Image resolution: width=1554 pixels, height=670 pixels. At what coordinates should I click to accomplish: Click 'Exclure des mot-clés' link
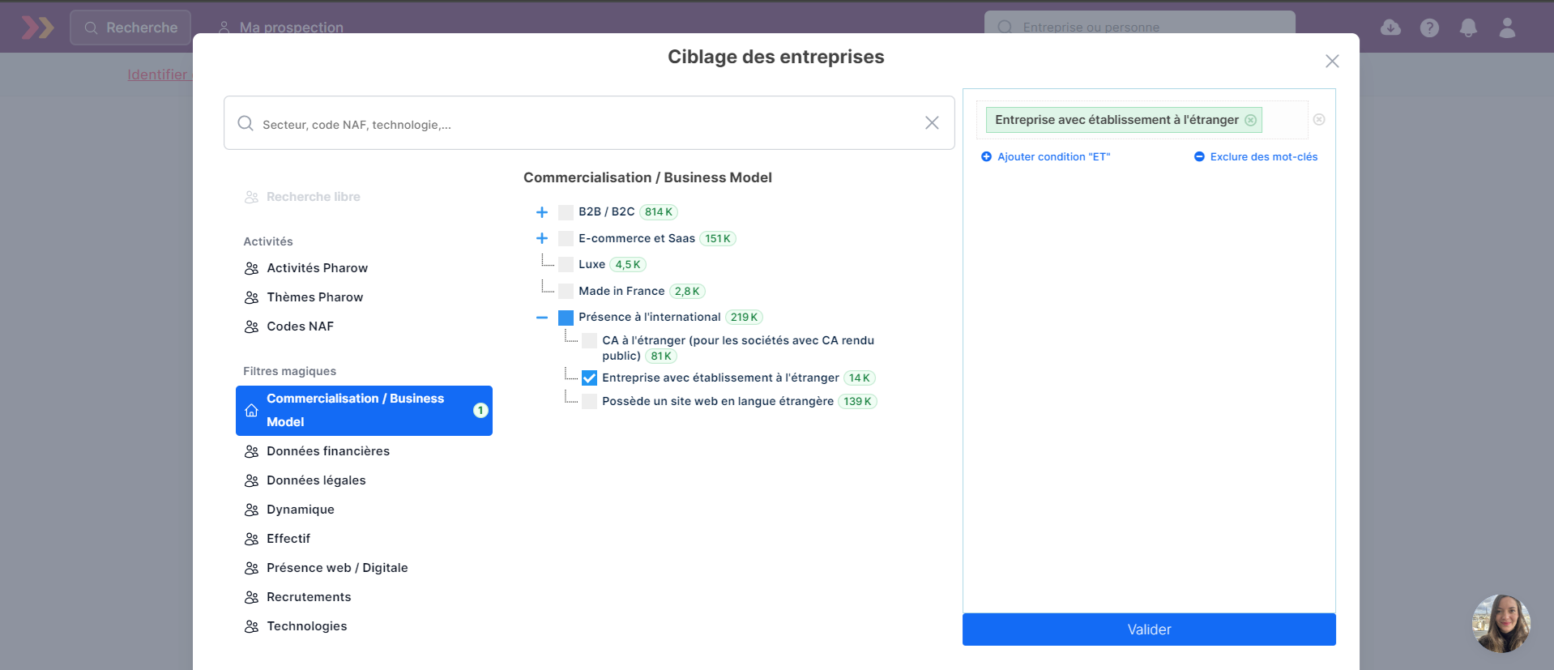[x=1262, y=157]
